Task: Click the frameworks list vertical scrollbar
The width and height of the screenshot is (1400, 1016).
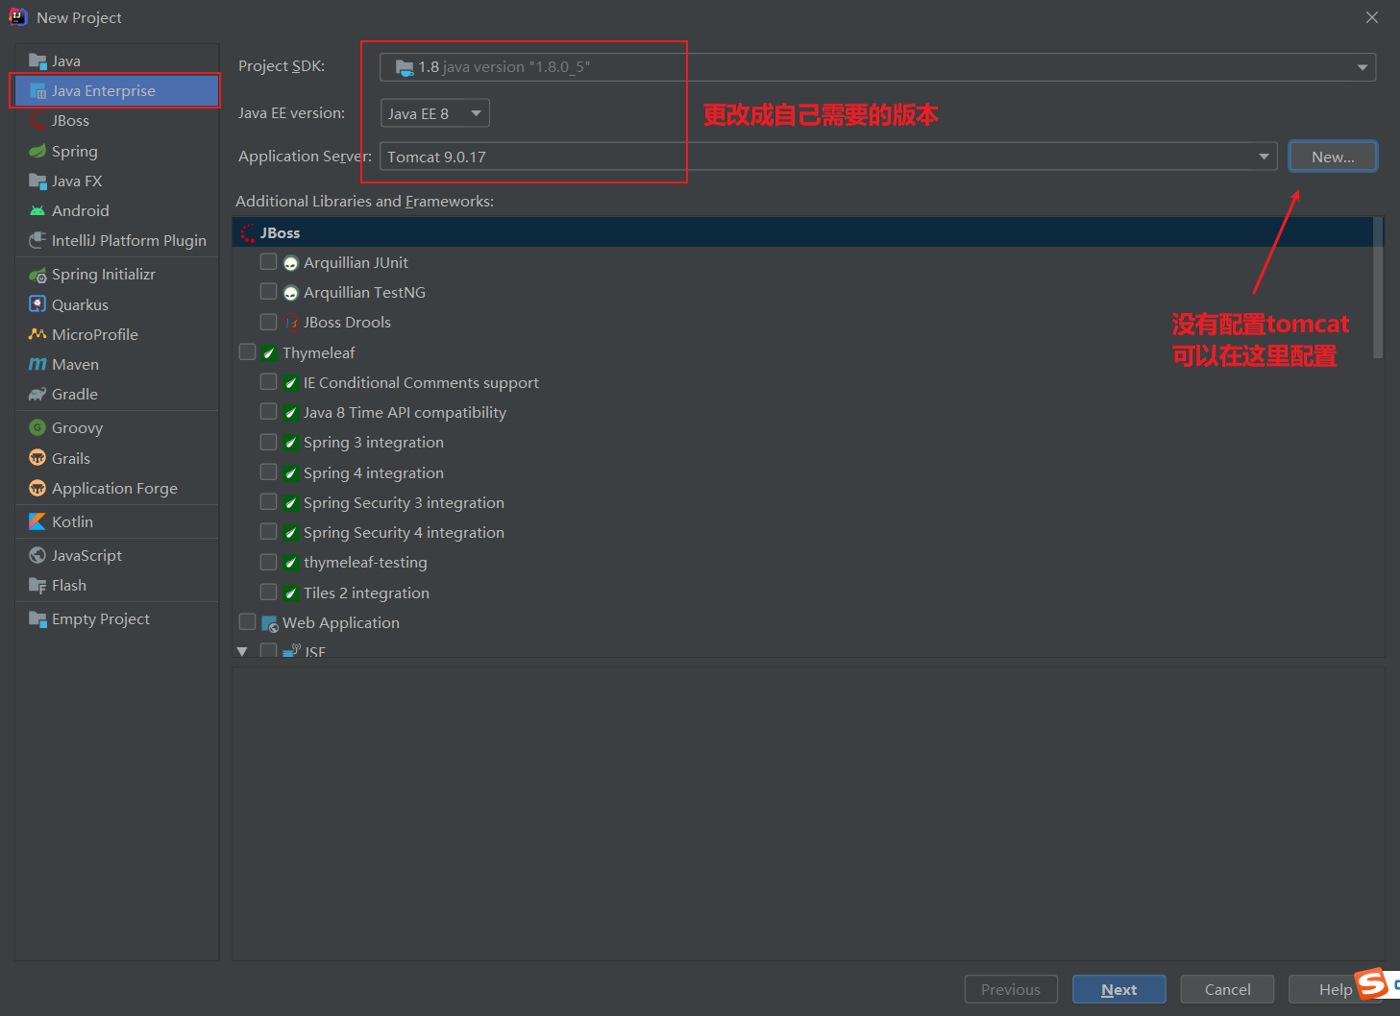Action: tap(1378, 288)
